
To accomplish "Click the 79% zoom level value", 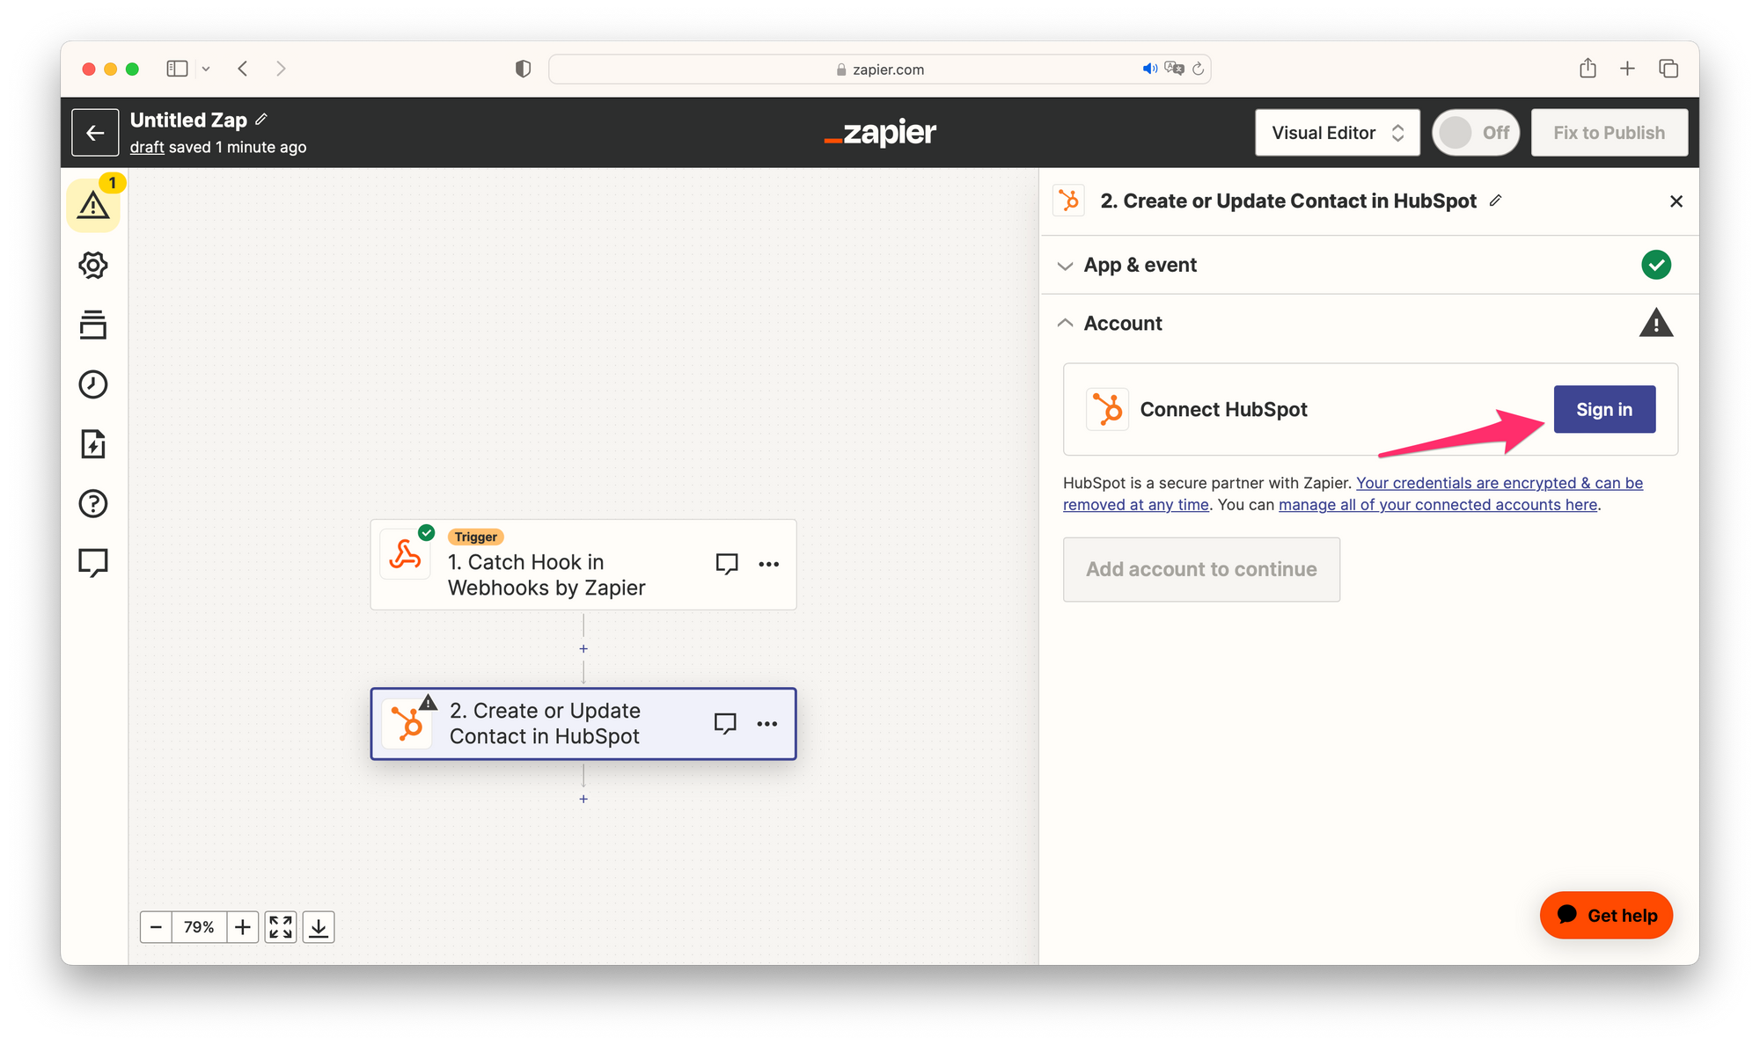I will pos(199,927).
